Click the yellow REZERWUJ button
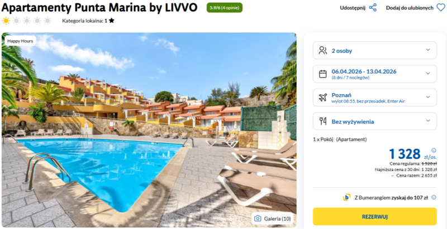 374,217
